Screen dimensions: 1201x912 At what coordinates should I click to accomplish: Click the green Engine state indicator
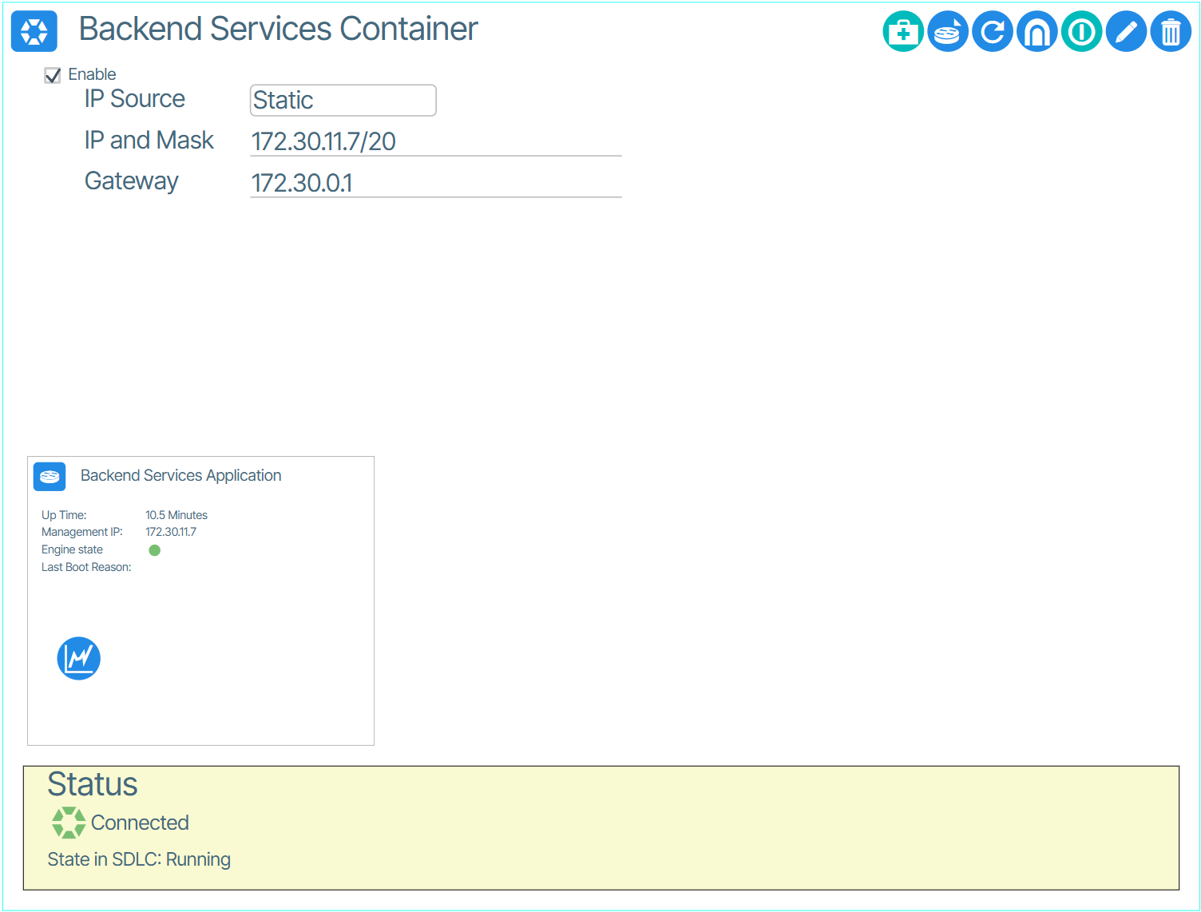[x=155, y=550]
